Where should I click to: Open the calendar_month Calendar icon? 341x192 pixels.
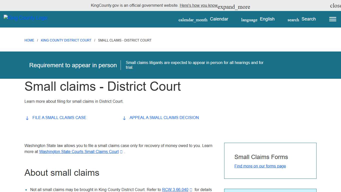[x=193, y=19]
